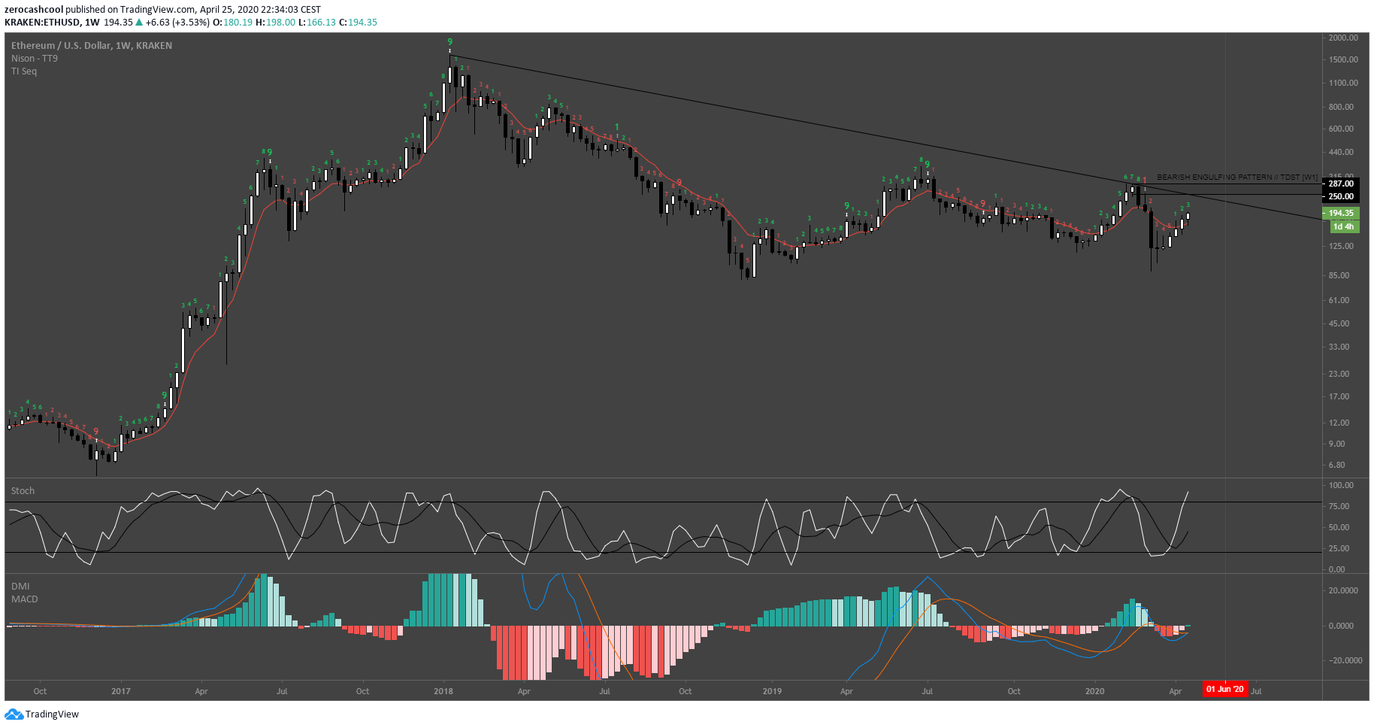This screenshot has width=1374, height=728.
Task: Select the Ethereum / U.S. Dollar chart legend title
Action: [92, 46]
